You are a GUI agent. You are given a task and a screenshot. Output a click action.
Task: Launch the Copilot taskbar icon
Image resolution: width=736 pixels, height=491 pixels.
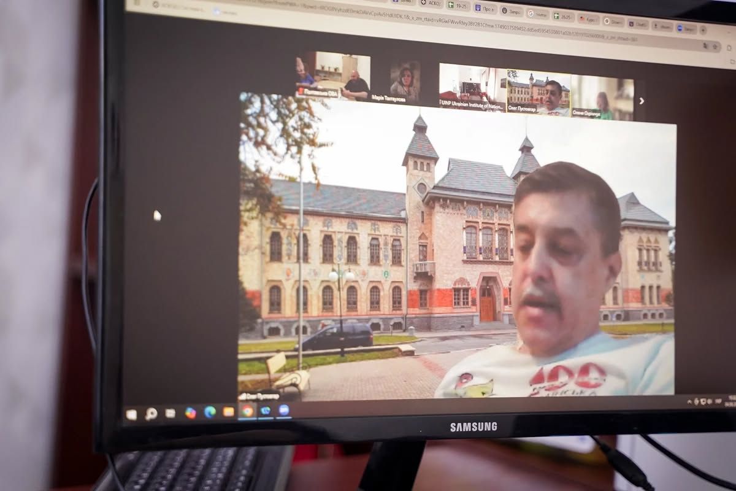point(191,413)
